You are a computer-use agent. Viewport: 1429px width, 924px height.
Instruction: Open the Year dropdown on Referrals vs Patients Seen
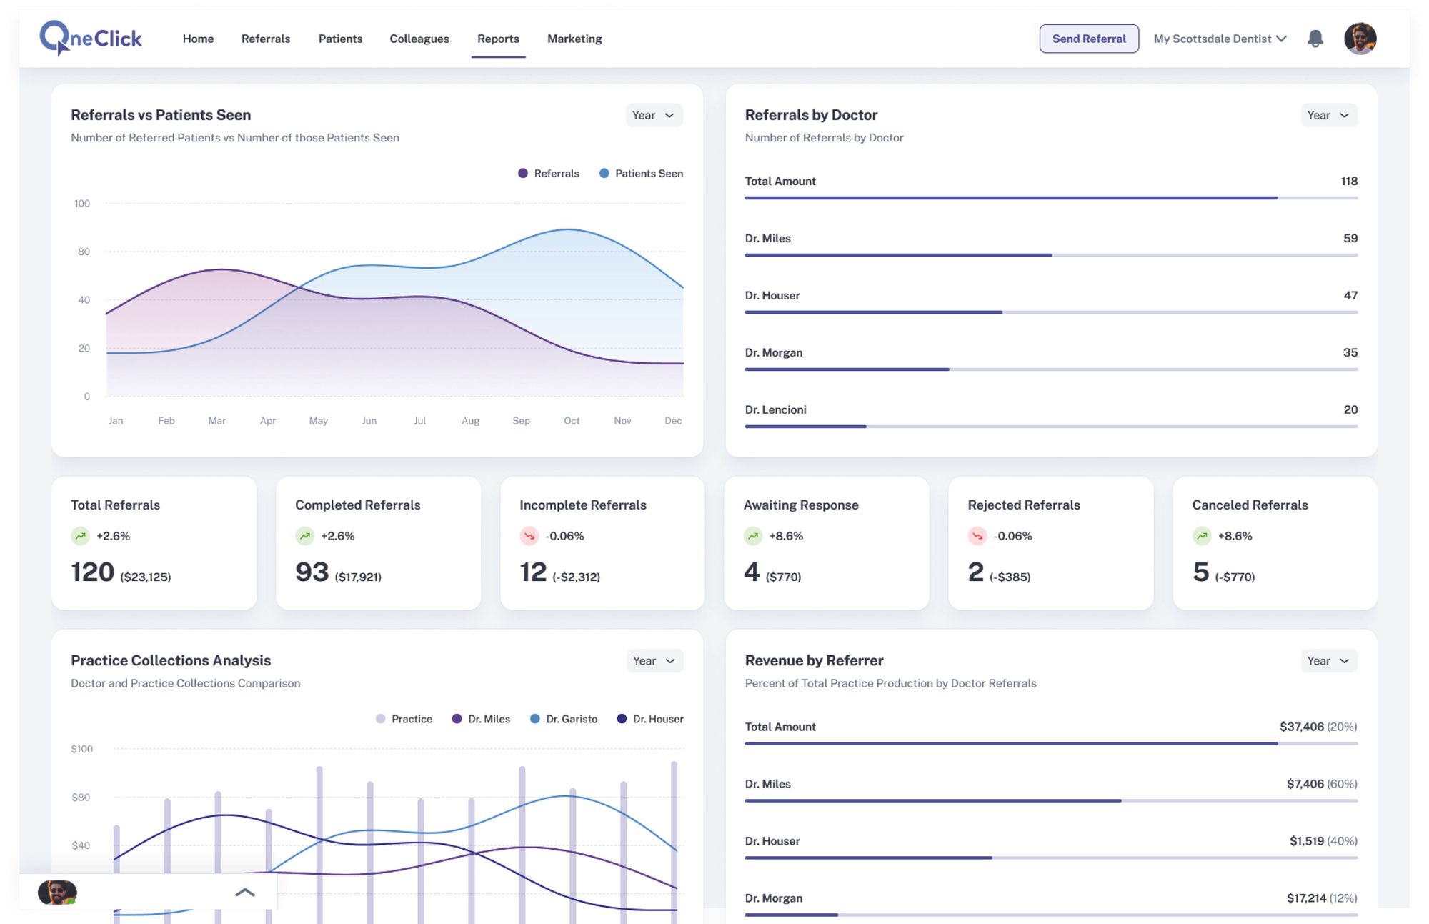click(x=654, y=115)
